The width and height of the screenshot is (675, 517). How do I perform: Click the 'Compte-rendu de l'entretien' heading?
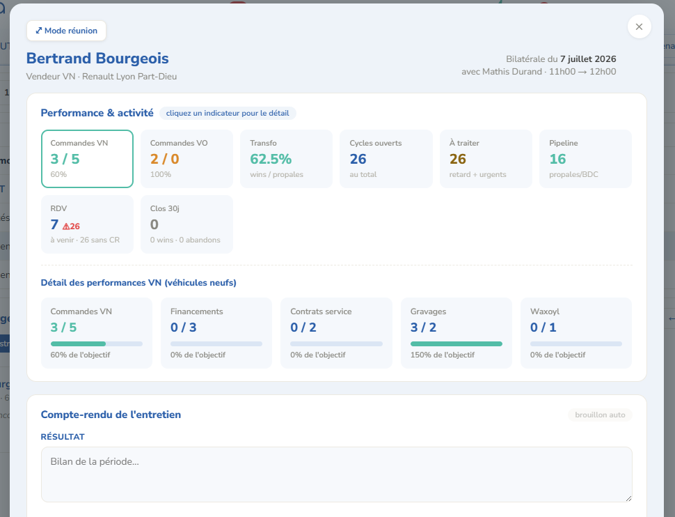pyautogui.click(x=111, y=415)
